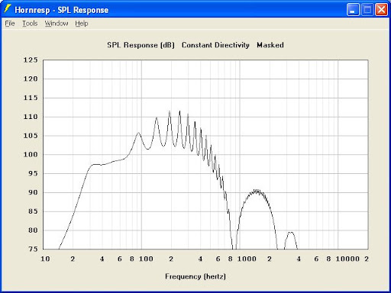Click the 75 dB axis value

33,249
